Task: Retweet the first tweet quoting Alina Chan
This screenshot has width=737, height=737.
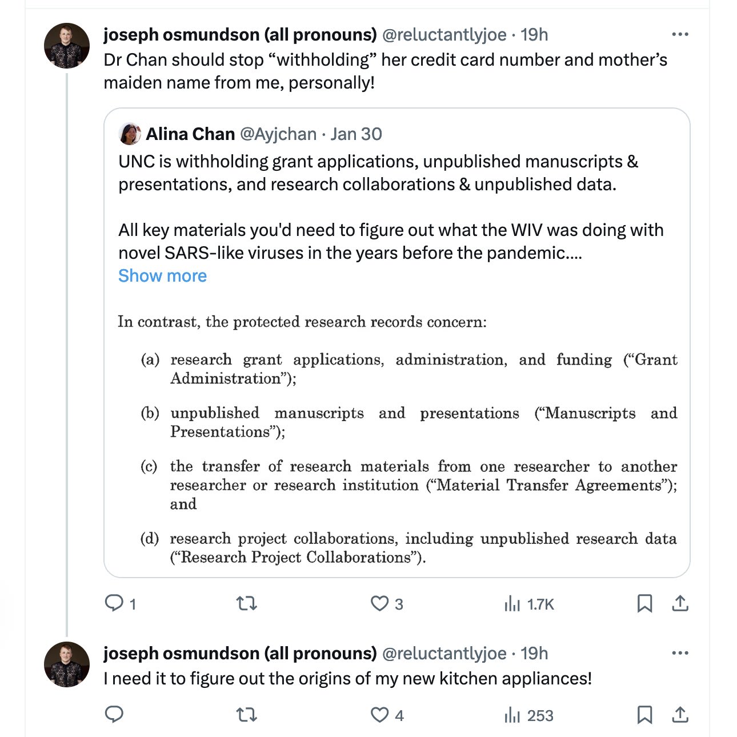Action: pos(247,603)
